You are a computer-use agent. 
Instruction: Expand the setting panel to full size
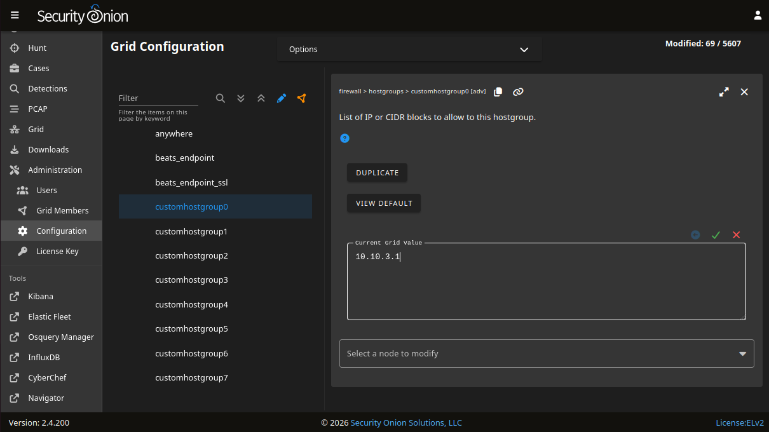(724, 92)
